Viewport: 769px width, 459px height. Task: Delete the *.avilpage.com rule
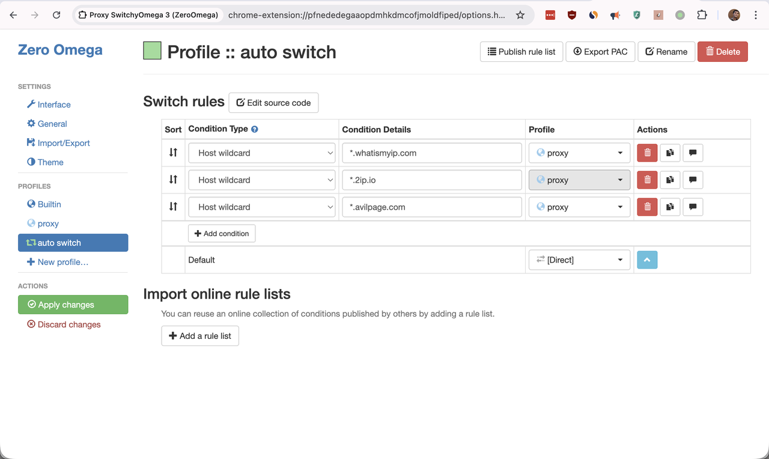(x=647, y=207)
